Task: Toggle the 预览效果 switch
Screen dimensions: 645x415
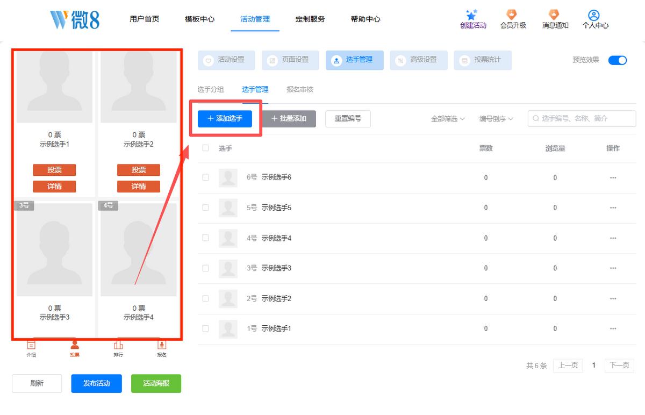Action: (x=618, y=60)
